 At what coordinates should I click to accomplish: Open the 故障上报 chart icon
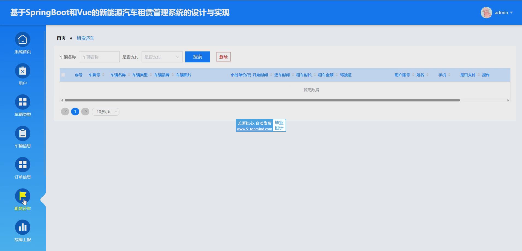pos(23,227)
